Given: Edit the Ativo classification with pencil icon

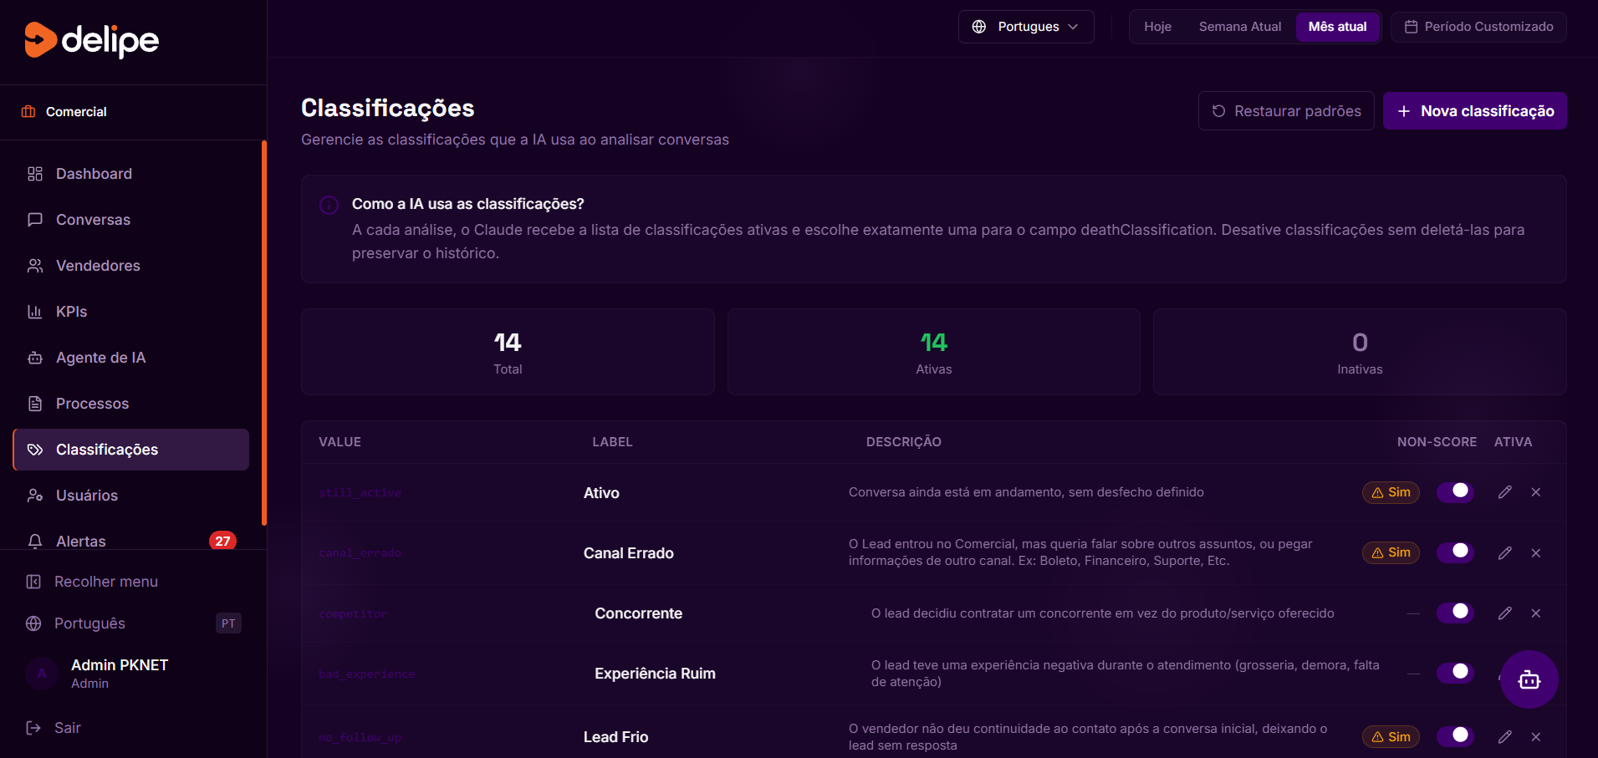Looking at the screenshot, I should pos(1504,492).
